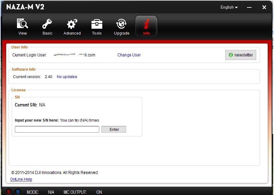This screenshot has height=195, width=276.
Task: Click the version number 2.40
Action: pos(49,77)
